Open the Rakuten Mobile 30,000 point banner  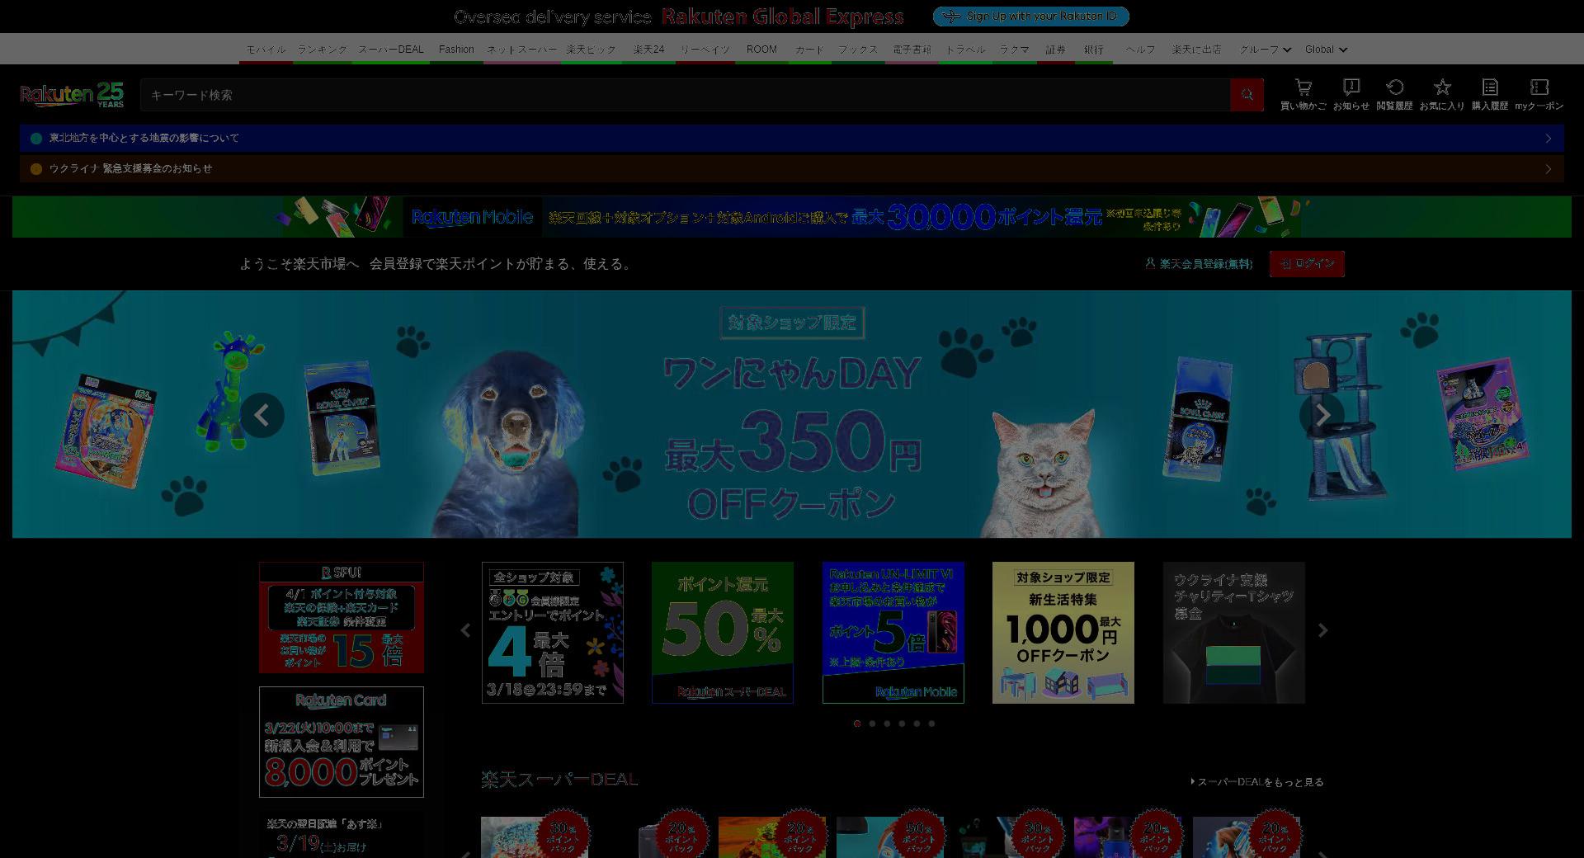[792, 217]
